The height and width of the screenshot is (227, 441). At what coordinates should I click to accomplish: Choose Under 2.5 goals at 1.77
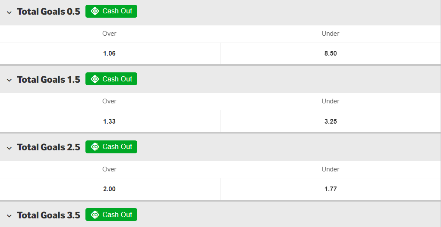[x=331, y=189]
